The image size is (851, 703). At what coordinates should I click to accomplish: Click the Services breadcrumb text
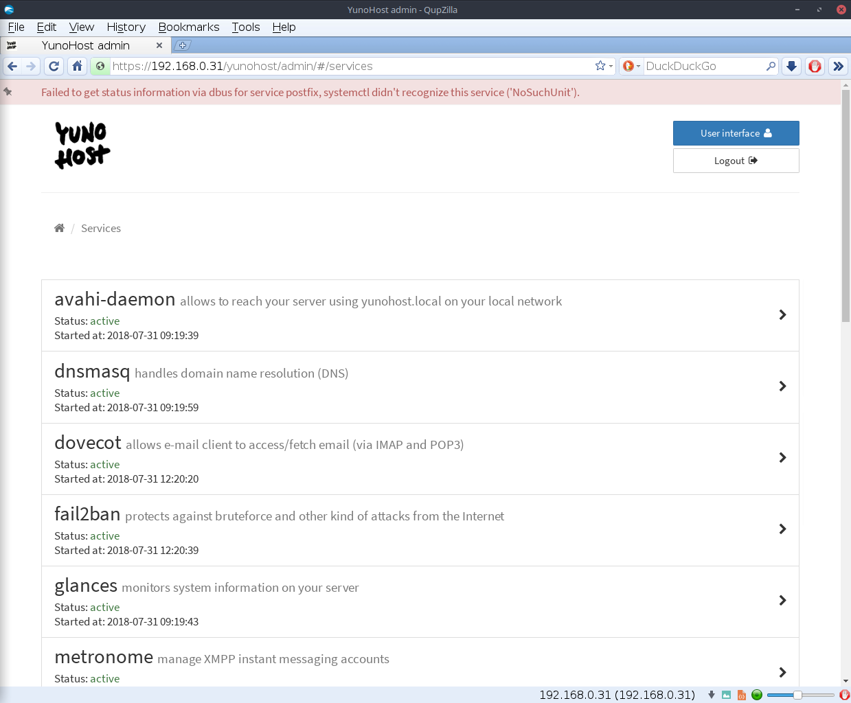click(x=101, y=228)
